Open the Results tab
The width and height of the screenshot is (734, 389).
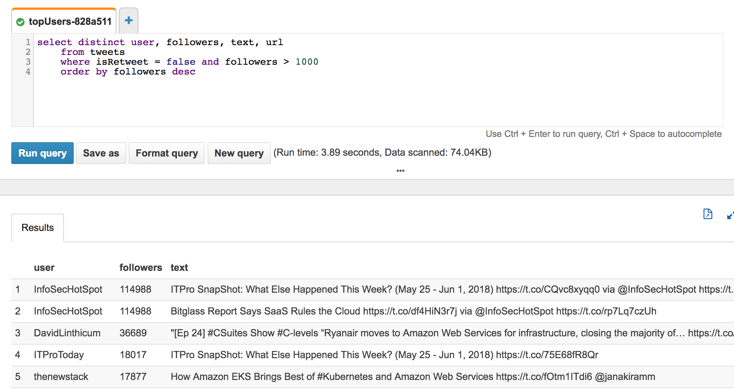[x=38, y=228]
